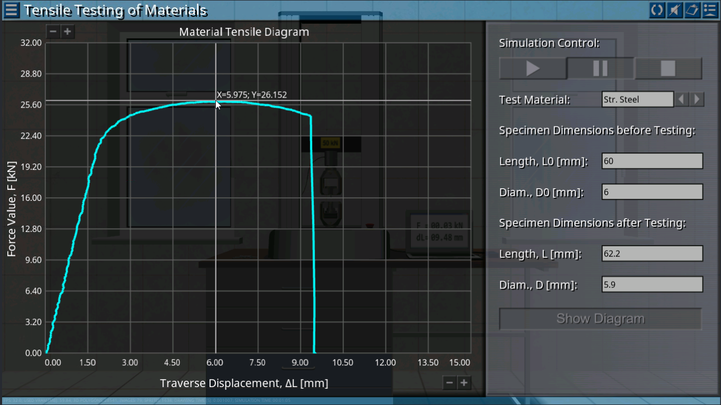Zoom in on the force axis scale
This screenshot has width=721, height=405.
coord(68,32)
